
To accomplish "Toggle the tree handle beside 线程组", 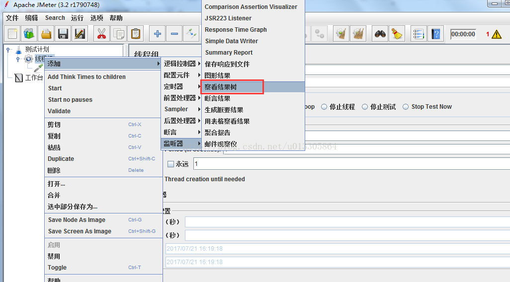I will tap(18, 59).
